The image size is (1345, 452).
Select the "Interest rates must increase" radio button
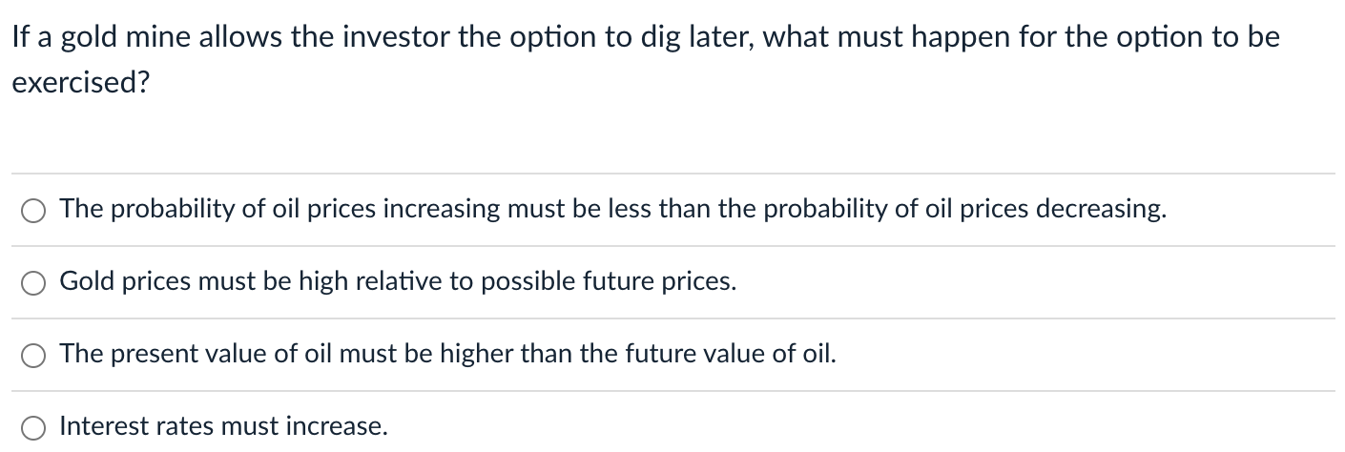point(34,427)
